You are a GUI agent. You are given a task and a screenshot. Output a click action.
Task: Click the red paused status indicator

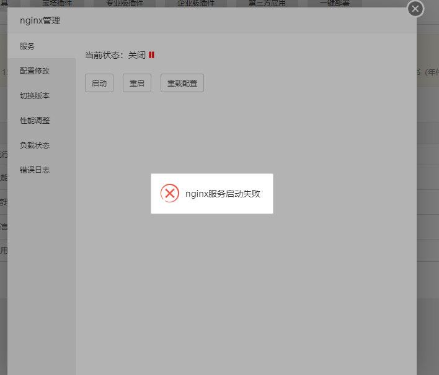[151, 55]
